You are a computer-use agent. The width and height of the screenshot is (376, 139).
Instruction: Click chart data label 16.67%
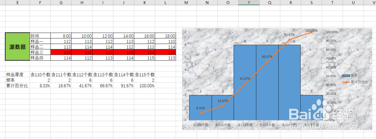pos(223,101)
